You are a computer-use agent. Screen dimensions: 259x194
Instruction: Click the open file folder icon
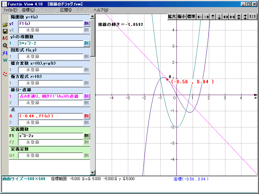[x=5, y=25]
